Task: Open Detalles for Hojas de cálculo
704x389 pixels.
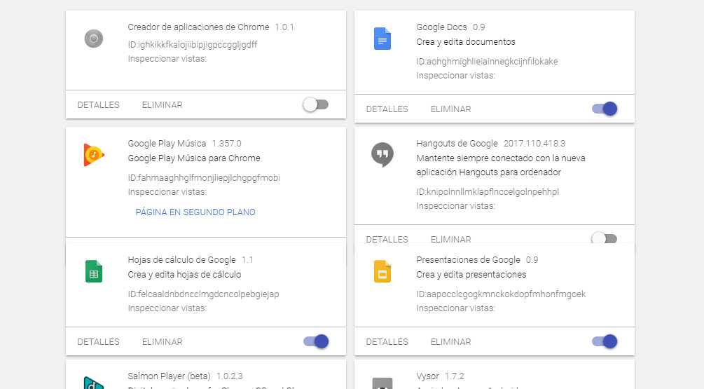Action: coord(98,341)
